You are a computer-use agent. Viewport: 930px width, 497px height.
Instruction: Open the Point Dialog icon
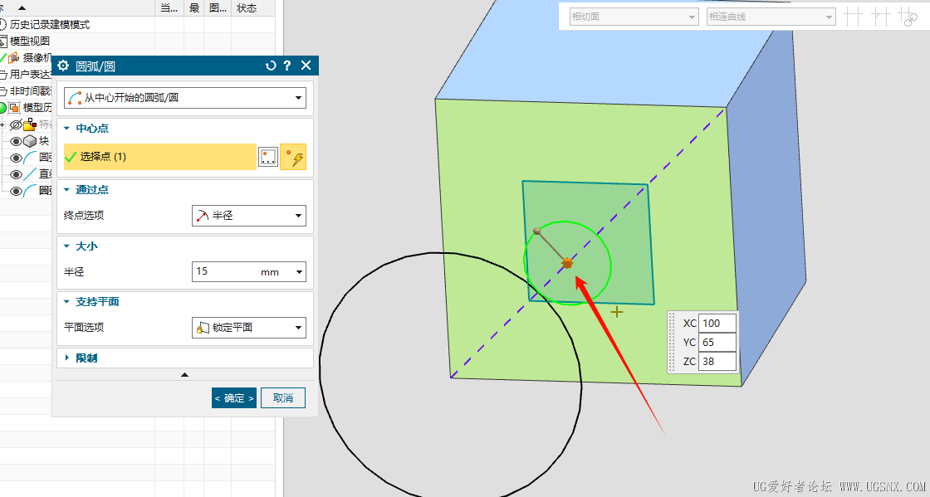pos(268,157)
